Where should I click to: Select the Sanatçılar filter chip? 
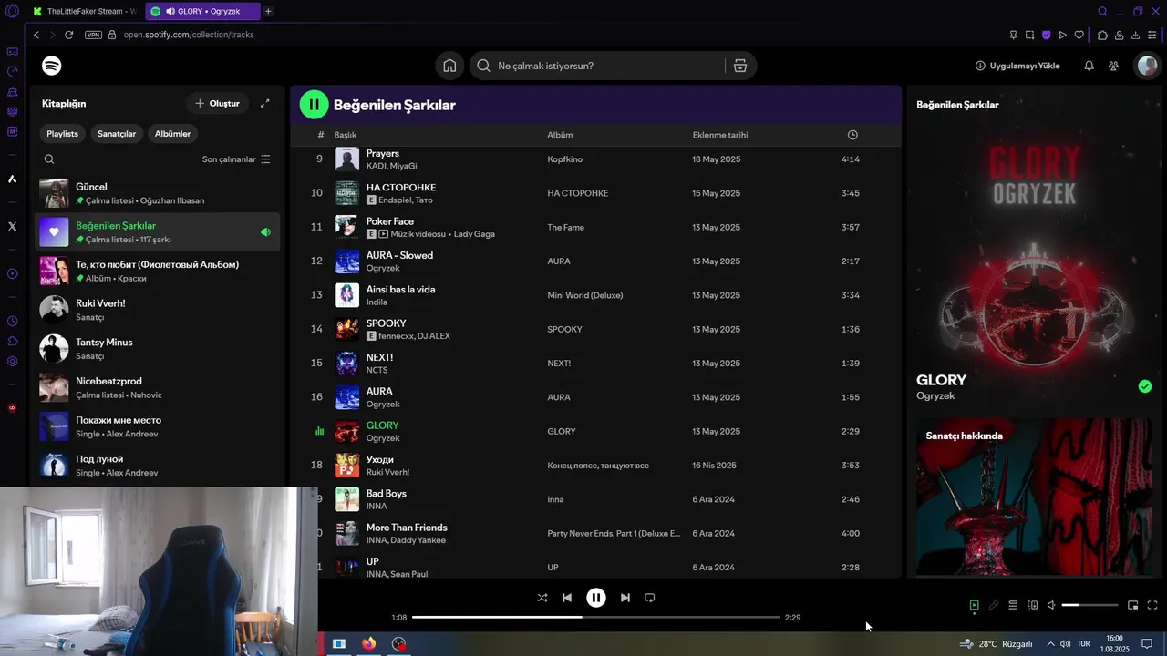117,134
